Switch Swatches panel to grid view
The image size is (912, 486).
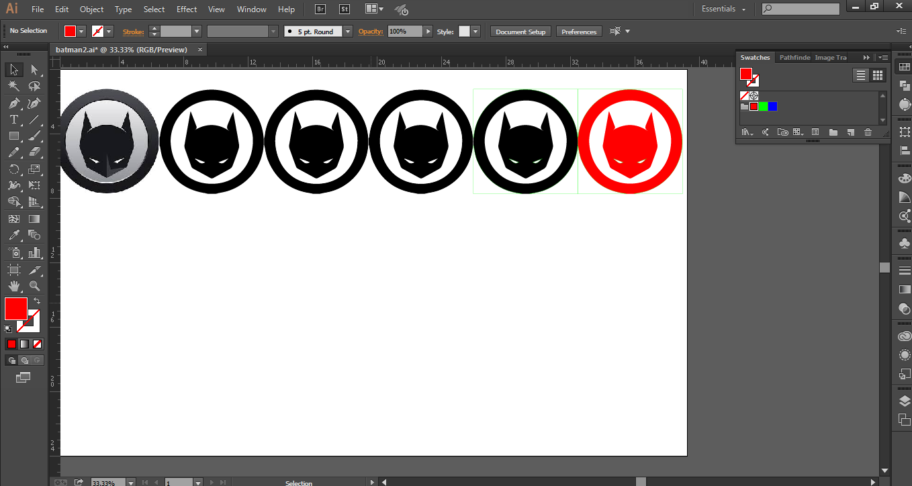(877, 75)
